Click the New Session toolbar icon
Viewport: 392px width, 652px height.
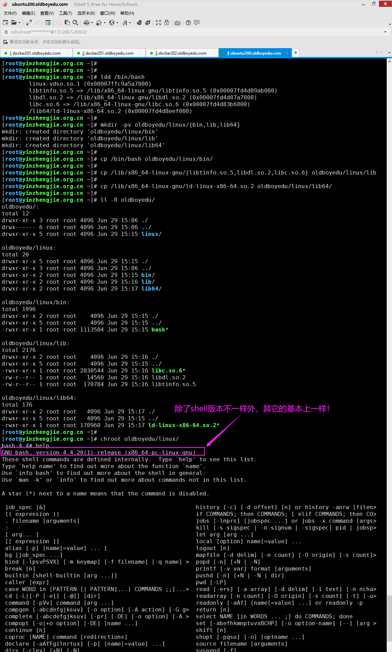[x=5, y=23]
